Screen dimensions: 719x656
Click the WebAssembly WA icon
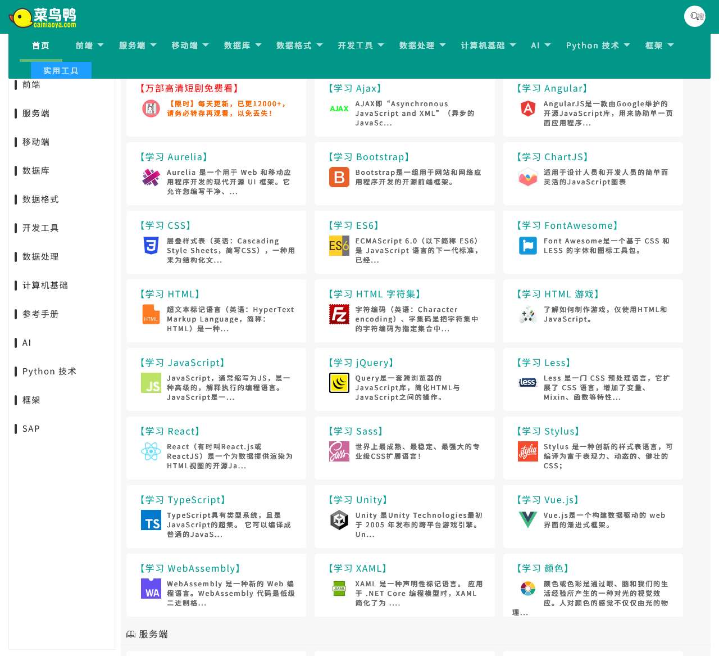pos(151,589)
